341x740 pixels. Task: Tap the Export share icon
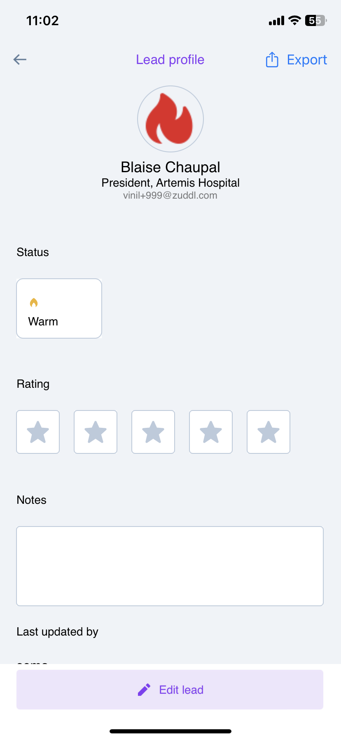[x=272, y=60]
